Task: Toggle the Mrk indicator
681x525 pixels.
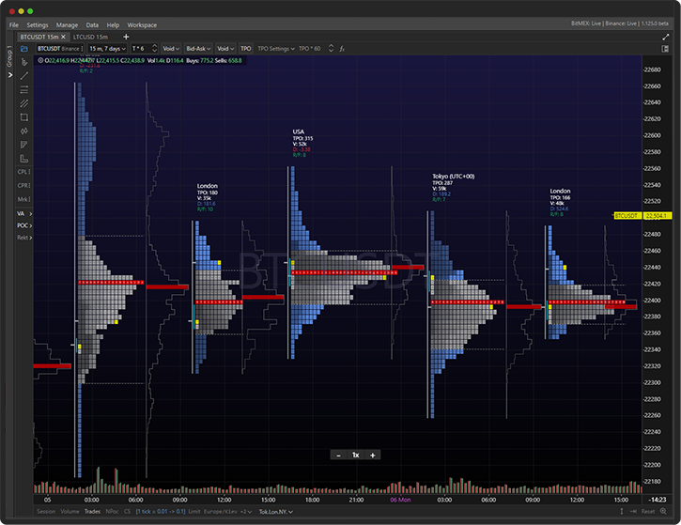Action: pos(23,199)
